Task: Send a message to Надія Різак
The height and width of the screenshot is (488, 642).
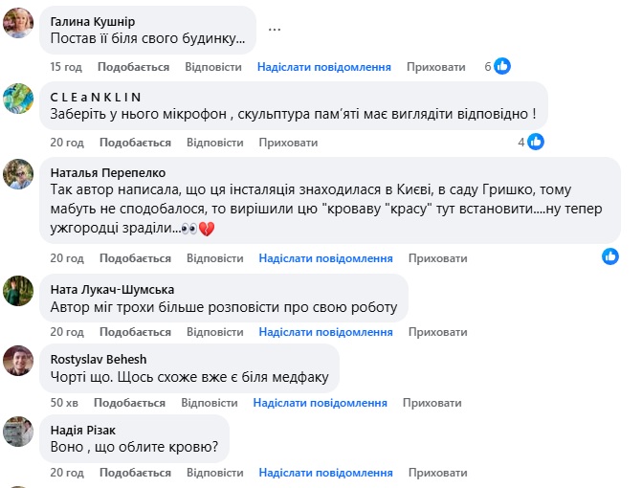Action: point(325,473)
